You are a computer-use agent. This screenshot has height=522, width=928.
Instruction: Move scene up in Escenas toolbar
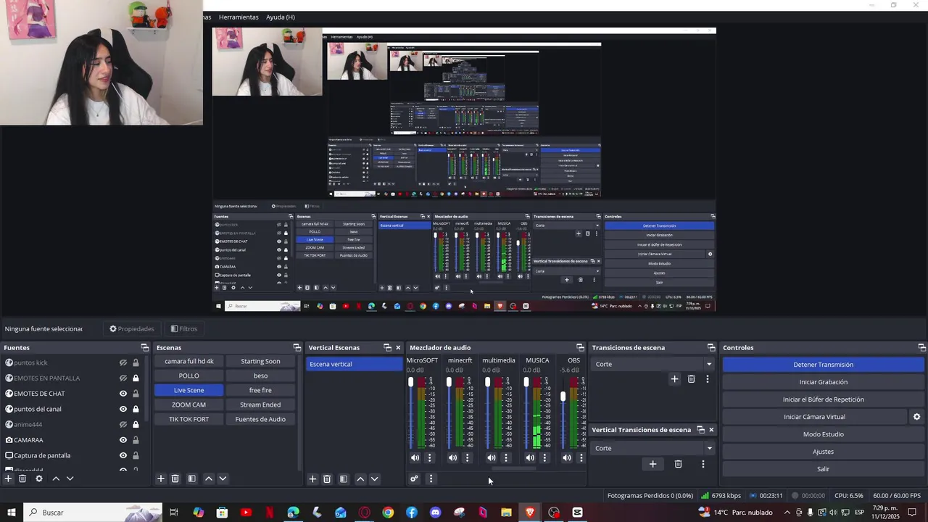pos(209,478)
